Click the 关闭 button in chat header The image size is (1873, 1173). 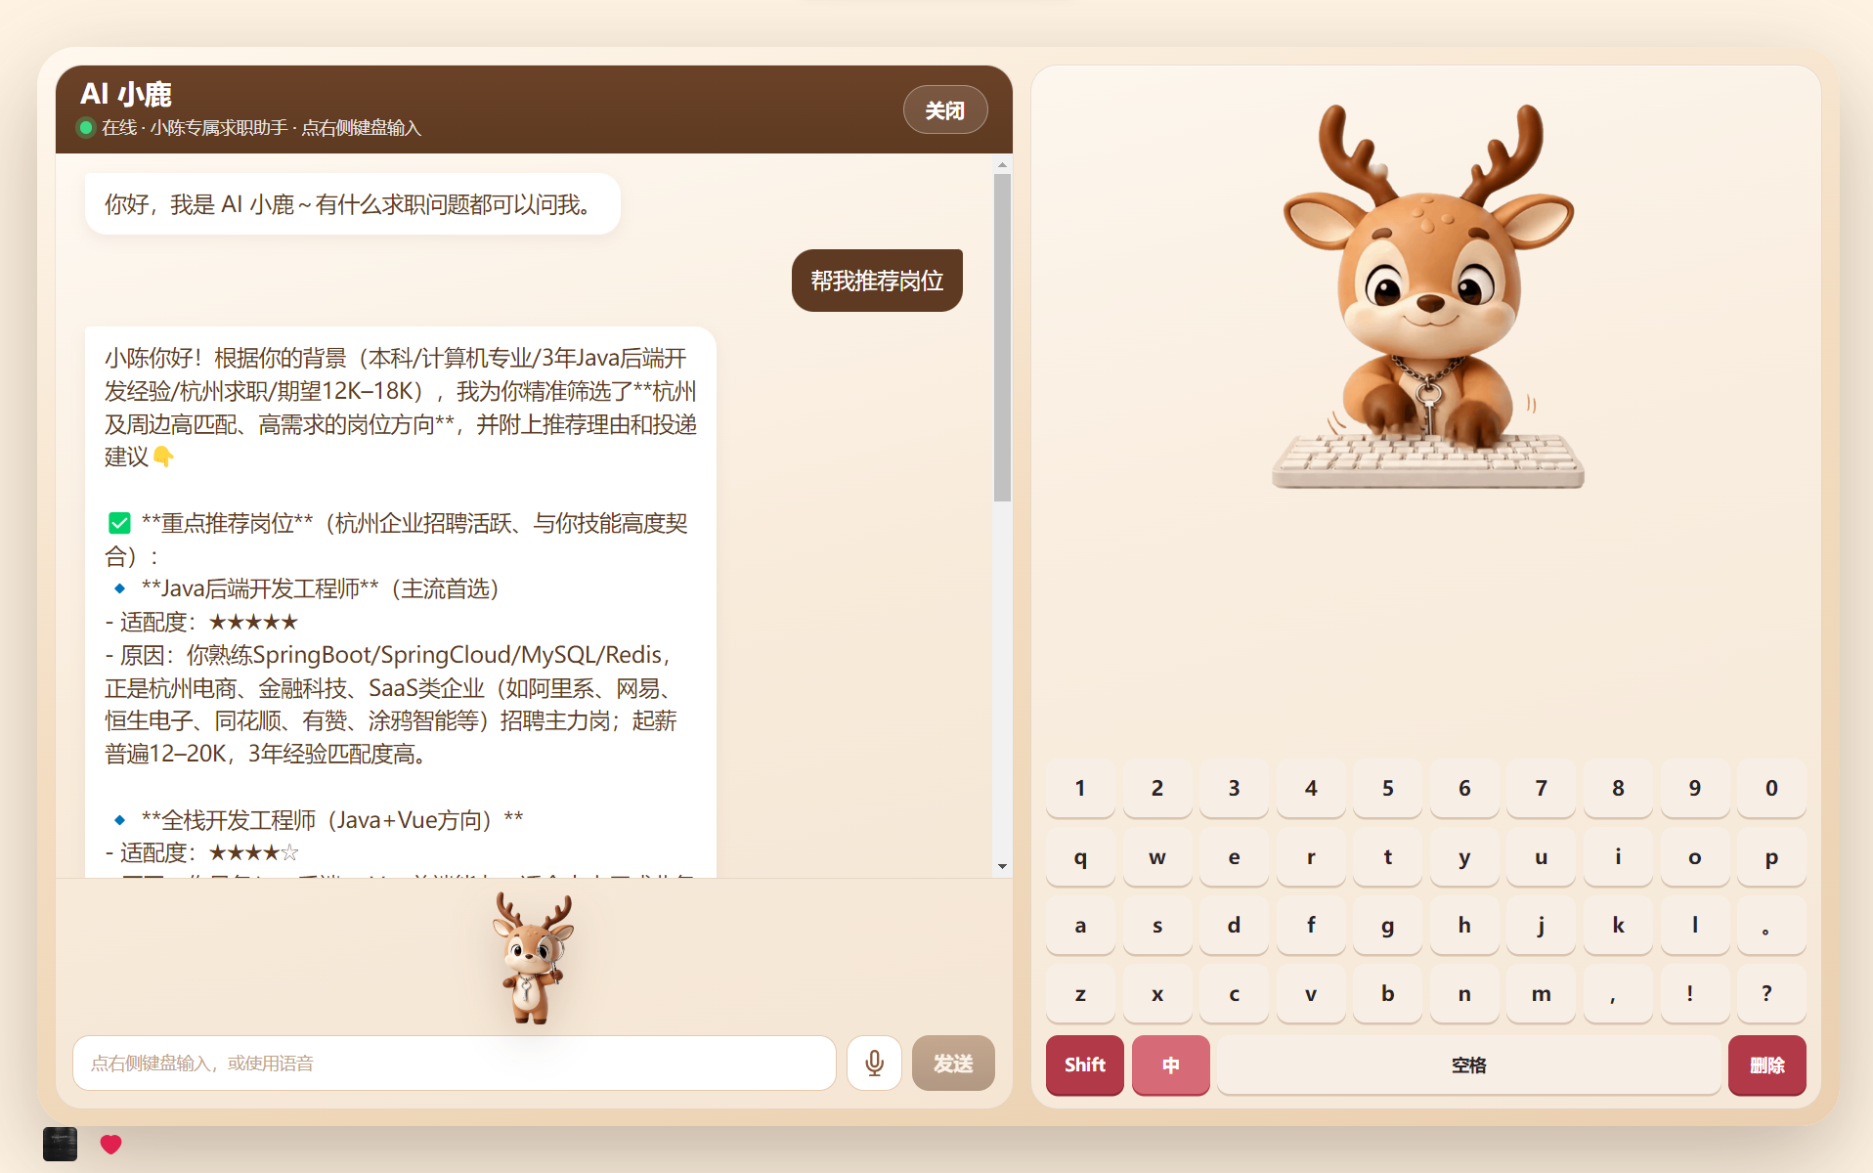point(944,109)
